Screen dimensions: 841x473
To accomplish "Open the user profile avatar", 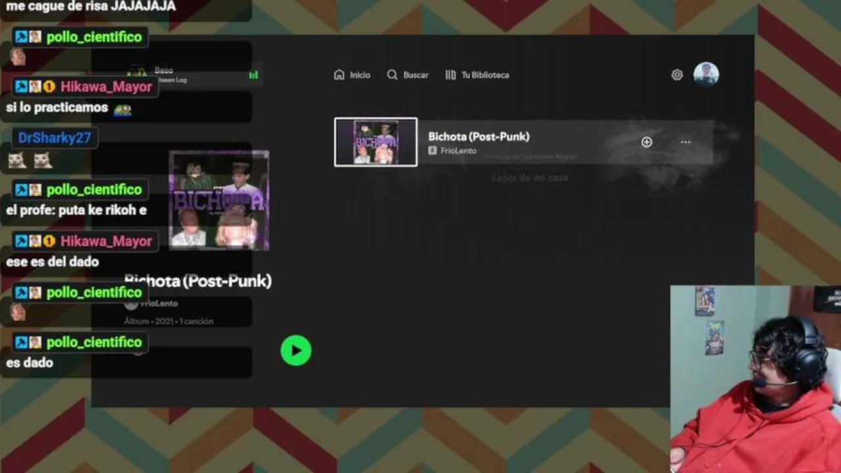I will [x=706, y=74].
